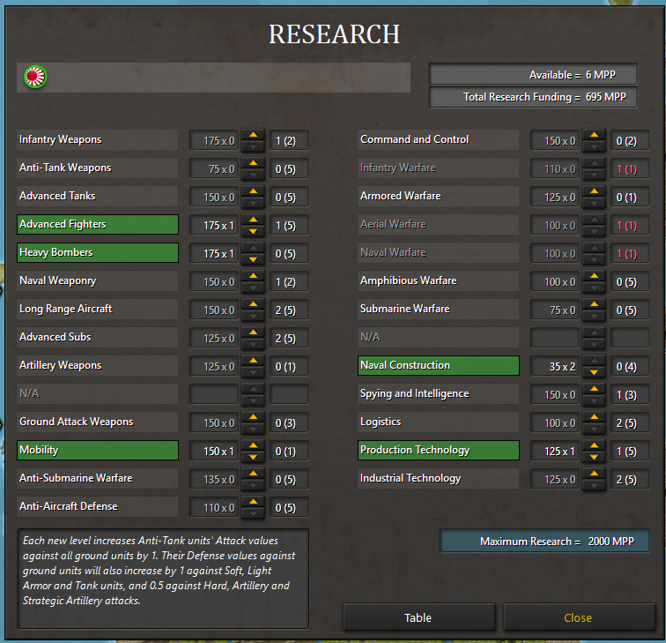Select the greyed Infantry Warfare row

click(x=439, y=168)
